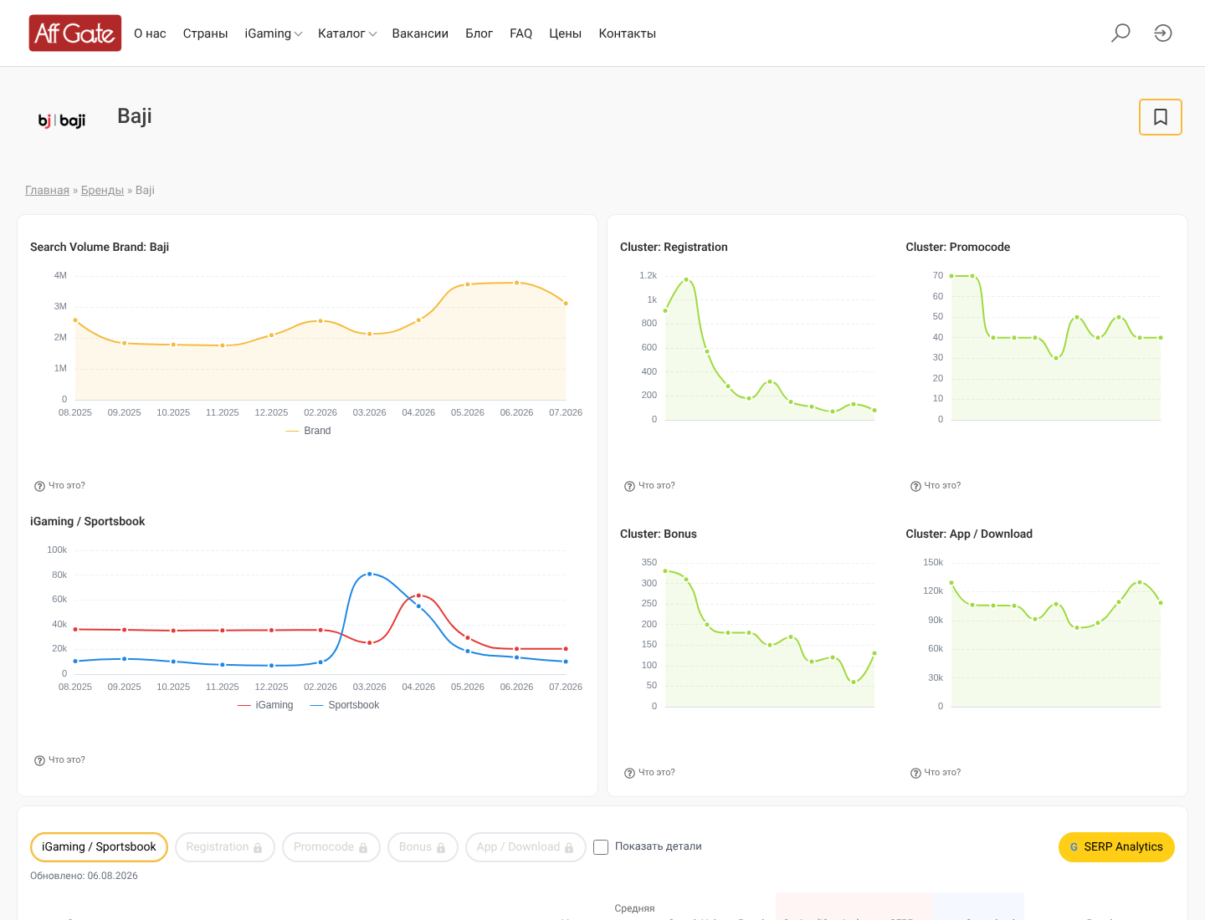This screenshot has width=1205, height=920.
Task: Open site search via magnifier icon
Action: [1120, 33]
